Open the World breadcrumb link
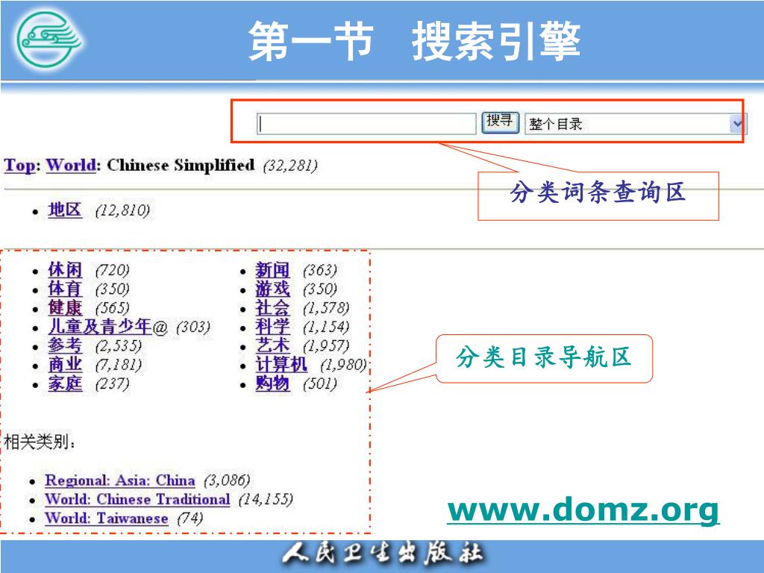Screen dimensions: 764x573 pyautogui.click(x=71, y=166)
